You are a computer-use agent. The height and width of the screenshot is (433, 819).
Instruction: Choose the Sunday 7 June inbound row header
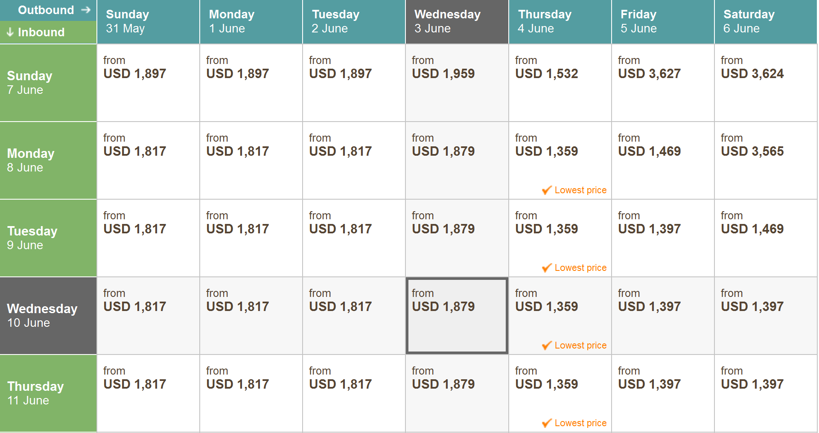click(x=48, y=83)
